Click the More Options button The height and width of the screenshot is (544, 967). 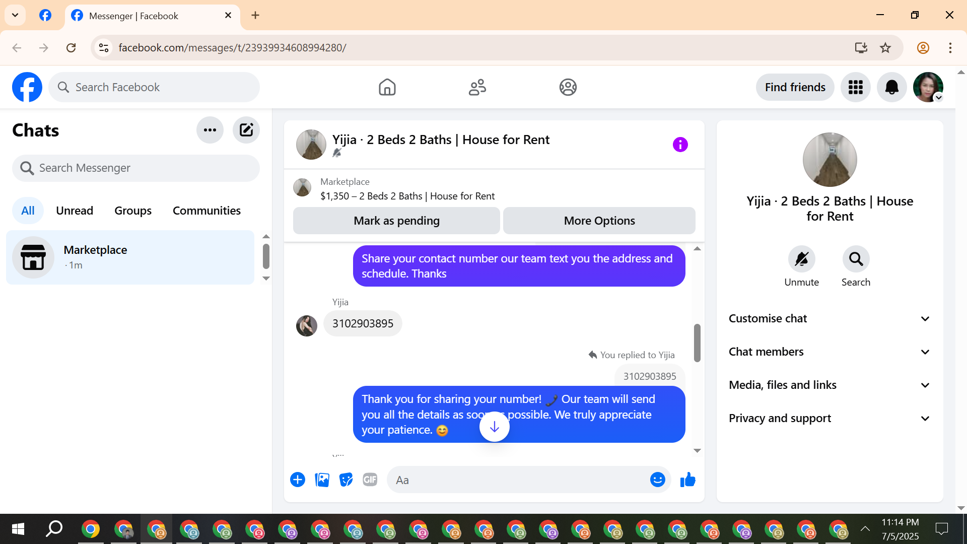pos(599,221)
